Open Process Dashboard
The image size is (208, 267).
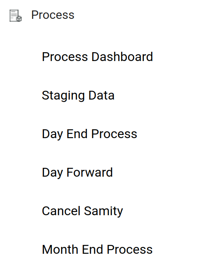coord(97,57)
